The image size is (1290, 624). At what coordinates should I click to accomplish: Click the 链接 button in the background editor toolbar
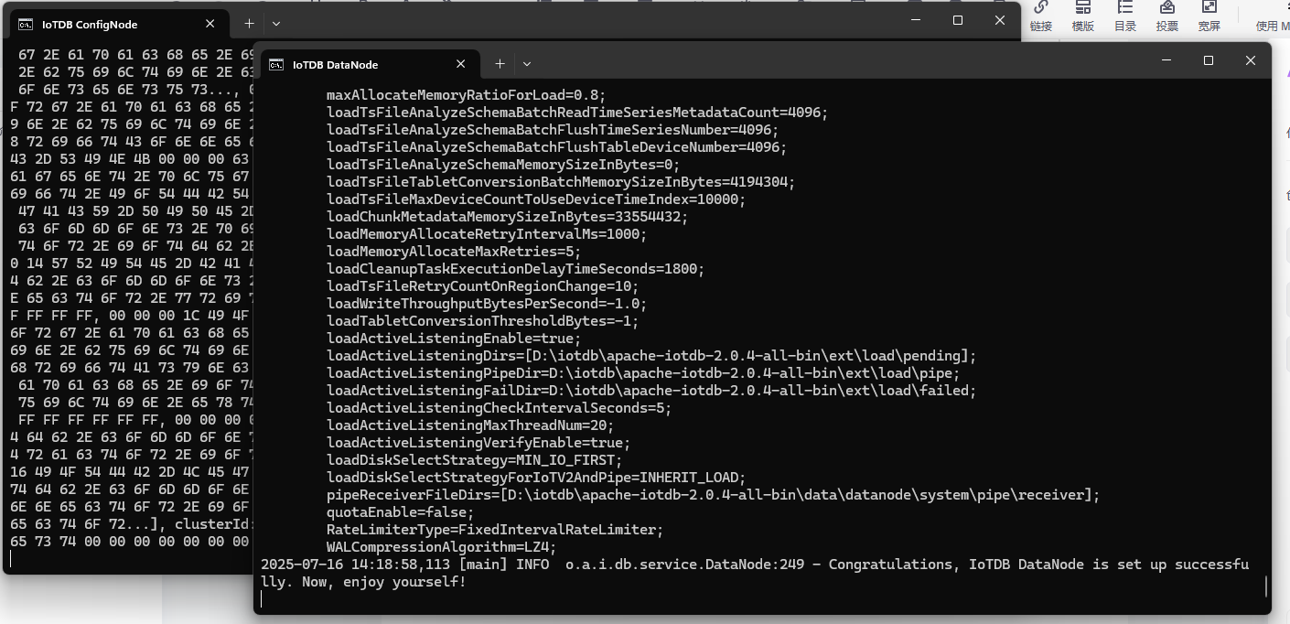[1041, 17]
